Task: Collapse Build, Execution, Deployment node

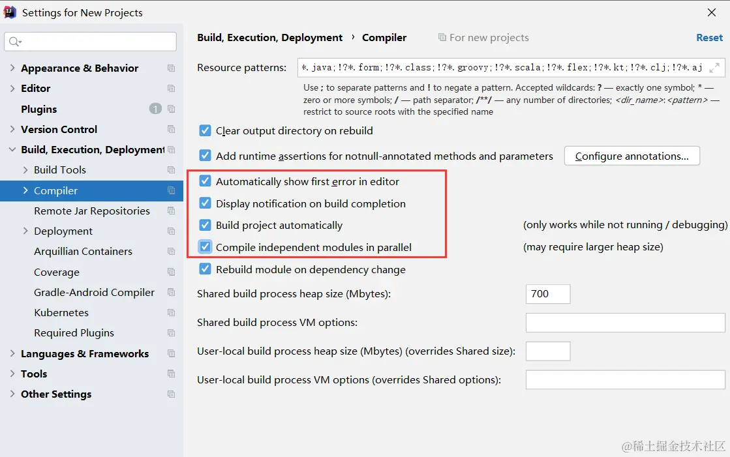Action: 12,149
